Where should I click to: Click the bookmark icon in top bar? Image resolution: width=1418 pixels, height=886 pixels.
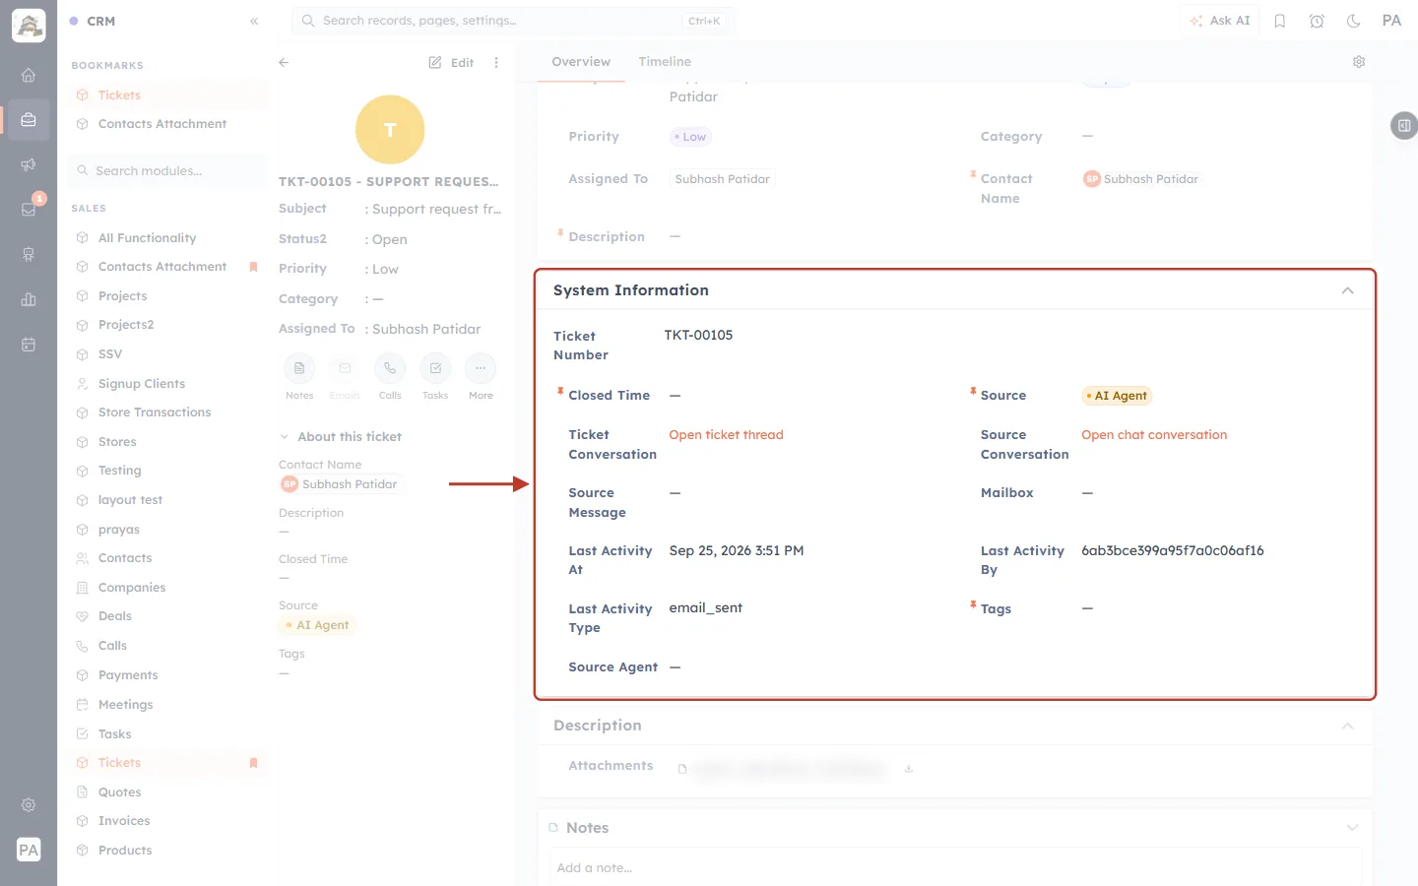[1280, 21]
